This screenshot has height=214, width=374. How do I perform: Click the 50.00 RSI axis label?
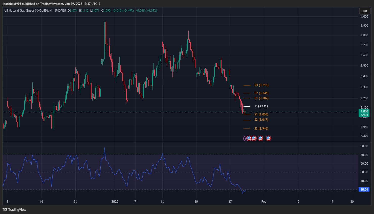[364, 172]
